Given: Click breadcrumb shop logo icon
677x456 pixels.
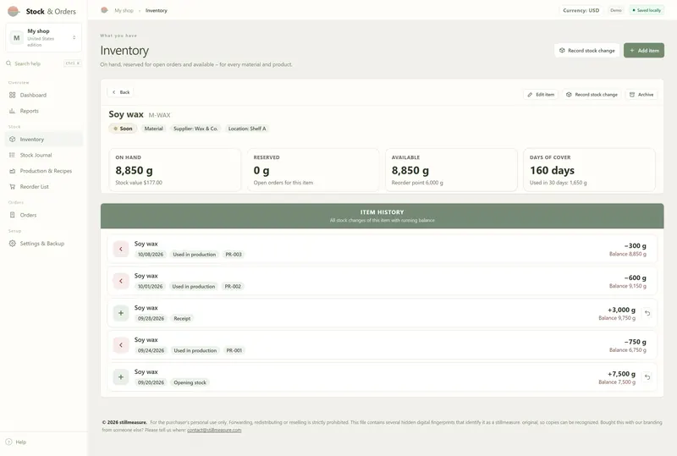Looking at the screenshot, I should 104,10.
